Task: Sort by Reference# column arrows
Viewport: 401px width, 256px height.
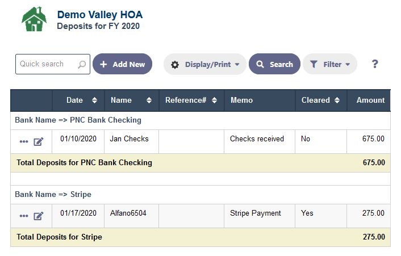Action: point(214,100)
